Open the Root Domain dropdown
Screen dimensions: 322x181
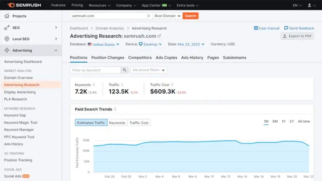(x=168, y=16)
